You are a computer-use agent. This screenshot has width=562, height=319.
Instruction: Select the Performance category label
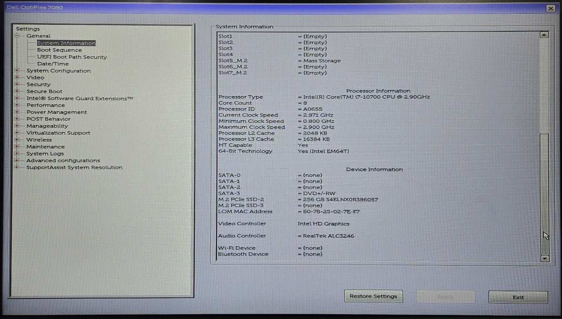click(46, 105)
